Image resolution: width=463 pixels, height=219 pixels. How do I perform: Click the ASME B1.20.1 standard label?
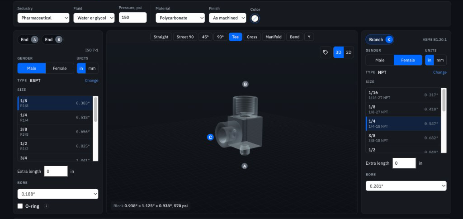(x=435, y=40)
